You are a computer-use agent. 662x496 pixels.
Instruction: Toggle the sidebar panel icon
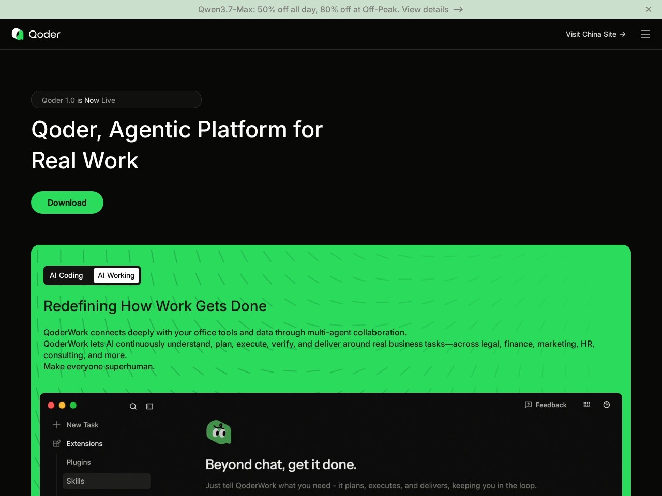(x=149, y=407)
